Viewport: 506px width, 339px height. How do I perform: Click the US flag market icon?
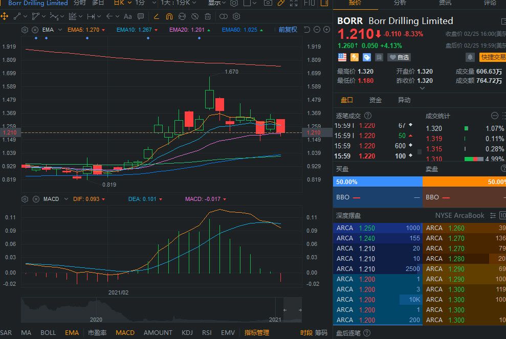click(x=342, y=57)
